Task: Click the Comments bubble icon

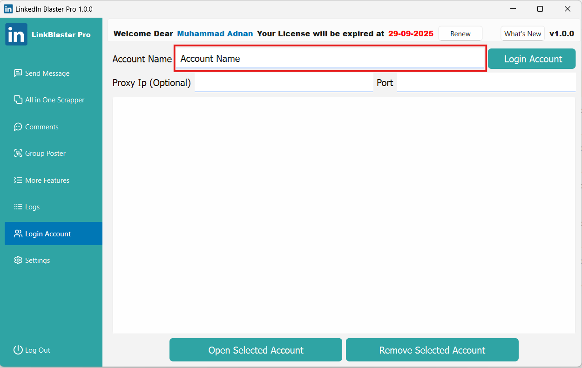Action: (18, 127)
